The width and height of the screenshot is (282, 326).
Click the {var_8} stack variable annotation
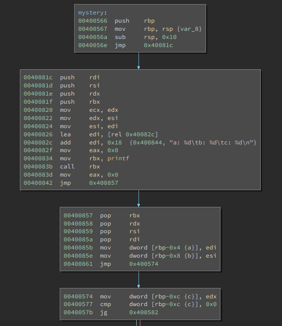tap(189, 29)
